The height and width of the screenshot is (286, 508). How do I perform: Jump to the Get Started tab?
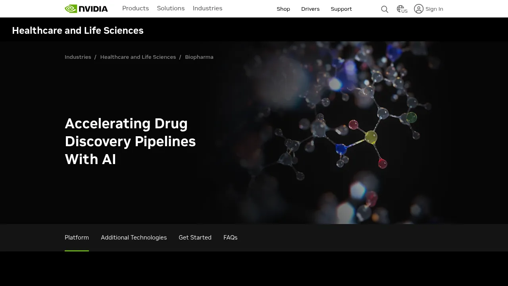pos(195,238)
